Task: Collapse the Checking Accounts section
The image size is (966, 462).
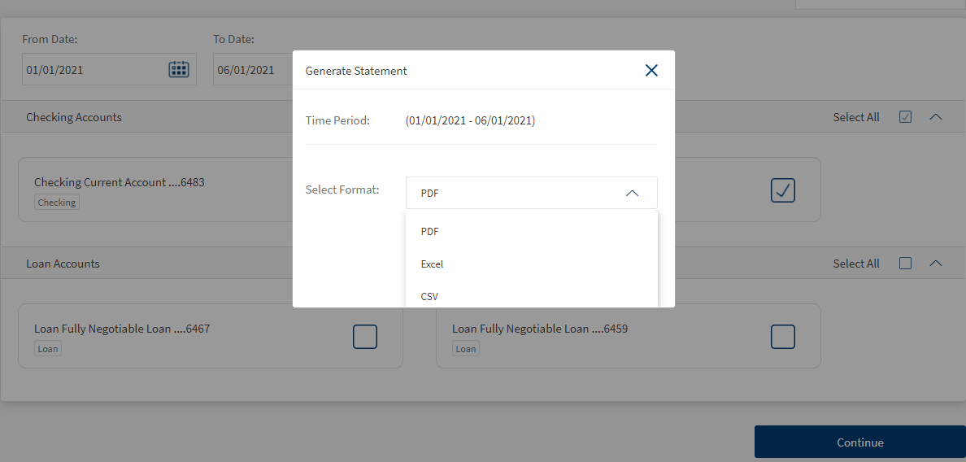Action: click(x=936, y=117)
